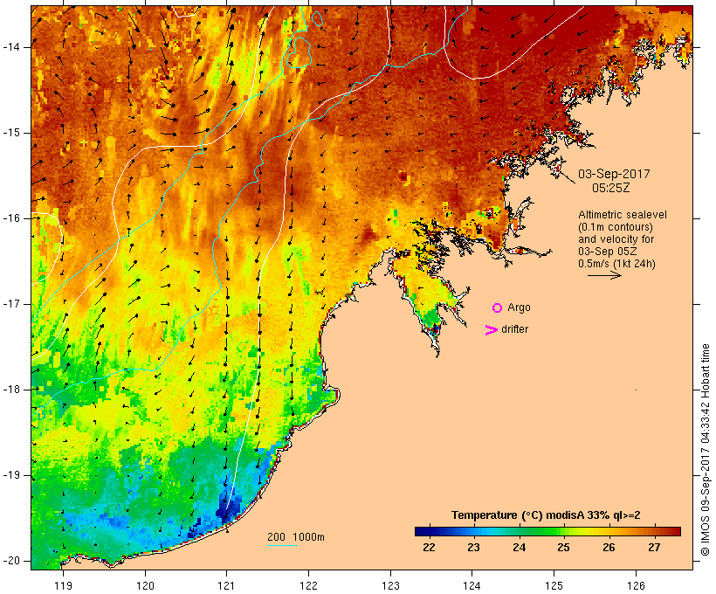Click the 24 value on temperature scale

coord(520,548)
